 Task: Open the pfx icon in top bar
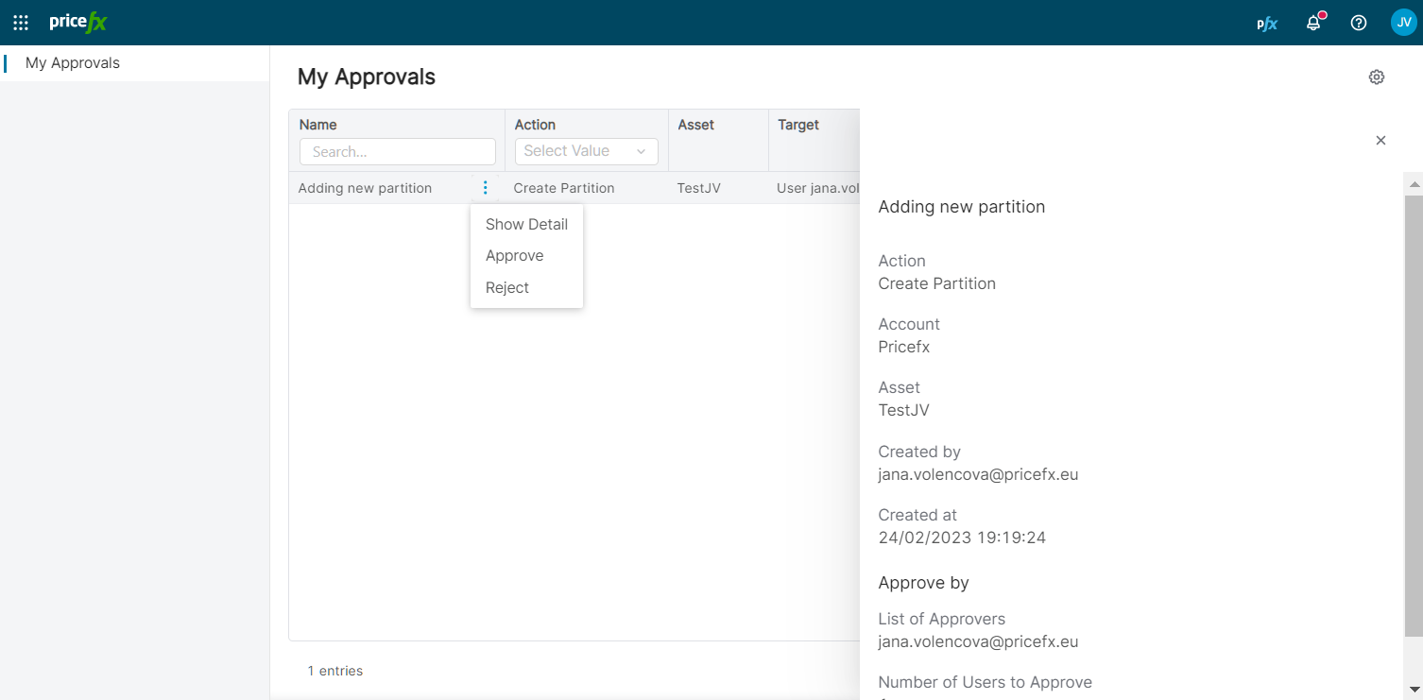click(x=1267, y=24)
